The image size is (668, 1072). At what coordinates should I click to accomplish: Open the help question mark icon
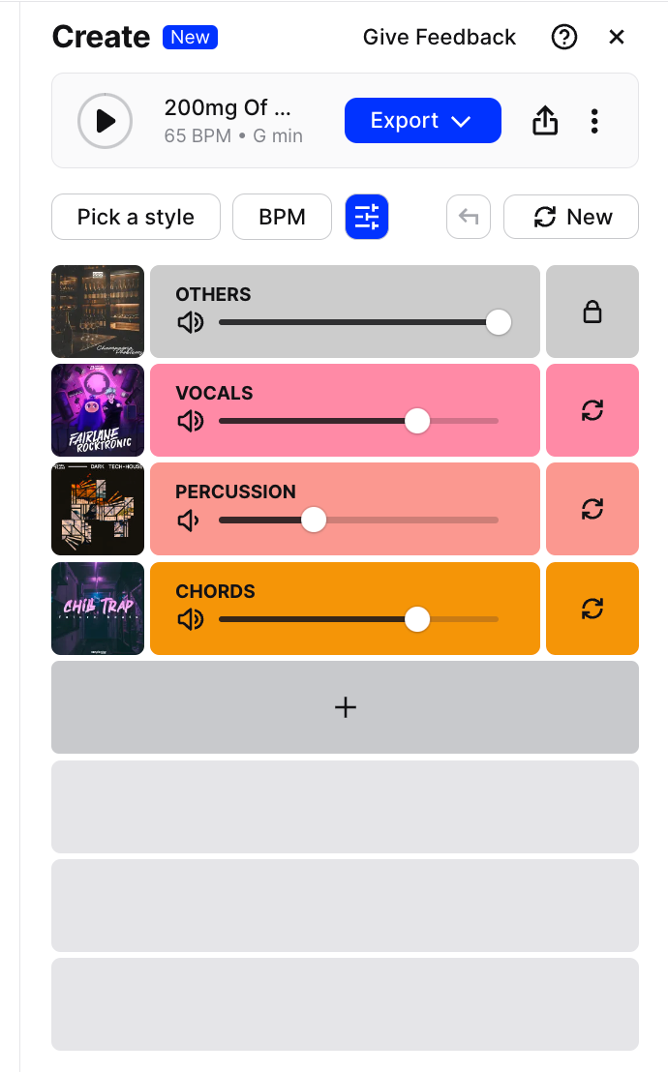(x=564, y=37)
